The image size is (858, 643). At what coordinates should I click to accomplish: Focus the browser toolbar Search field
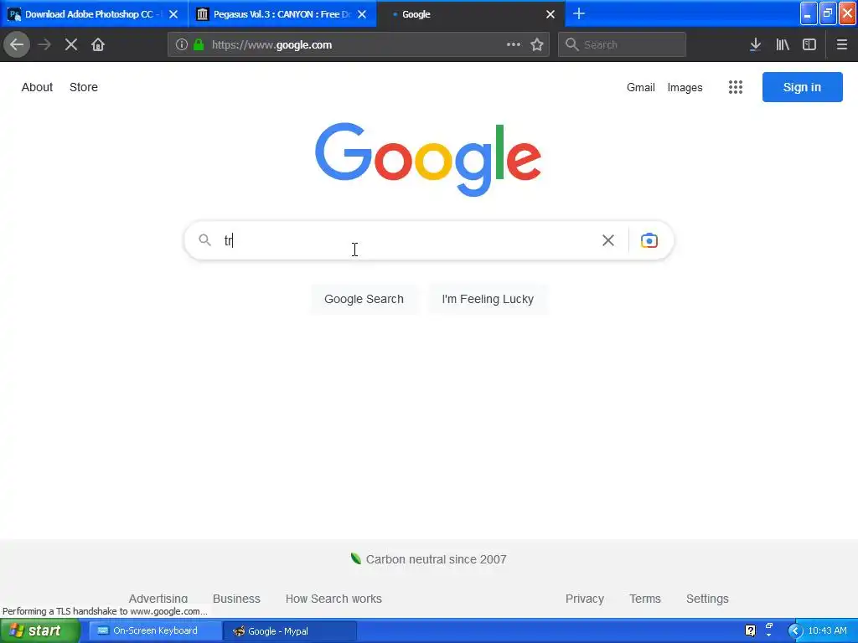tap(623, 44)
